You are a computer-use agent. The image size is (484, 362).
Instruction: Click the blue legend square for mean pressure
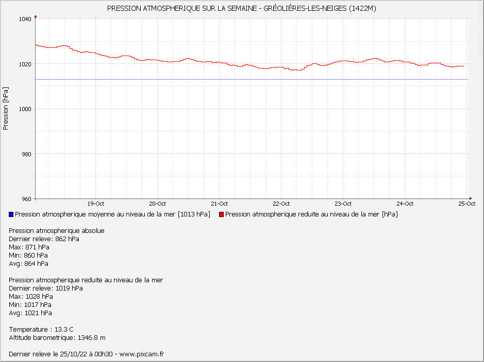tap(11, 214)
